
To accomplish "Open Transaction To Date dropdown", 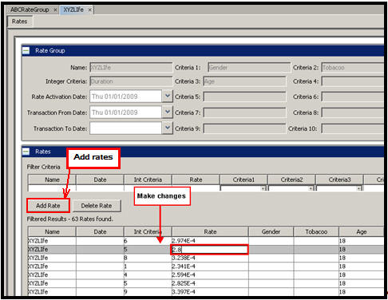I will point(168,128).
